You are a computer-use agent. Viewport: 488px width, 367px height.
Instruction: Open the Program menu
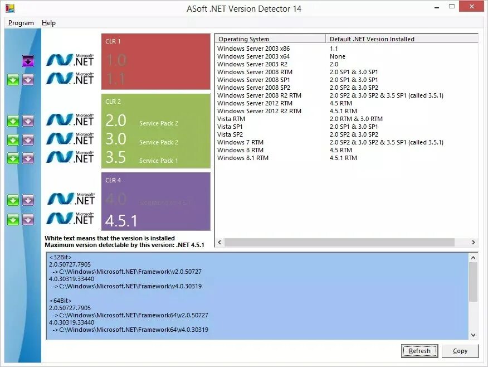coord(21,23)
